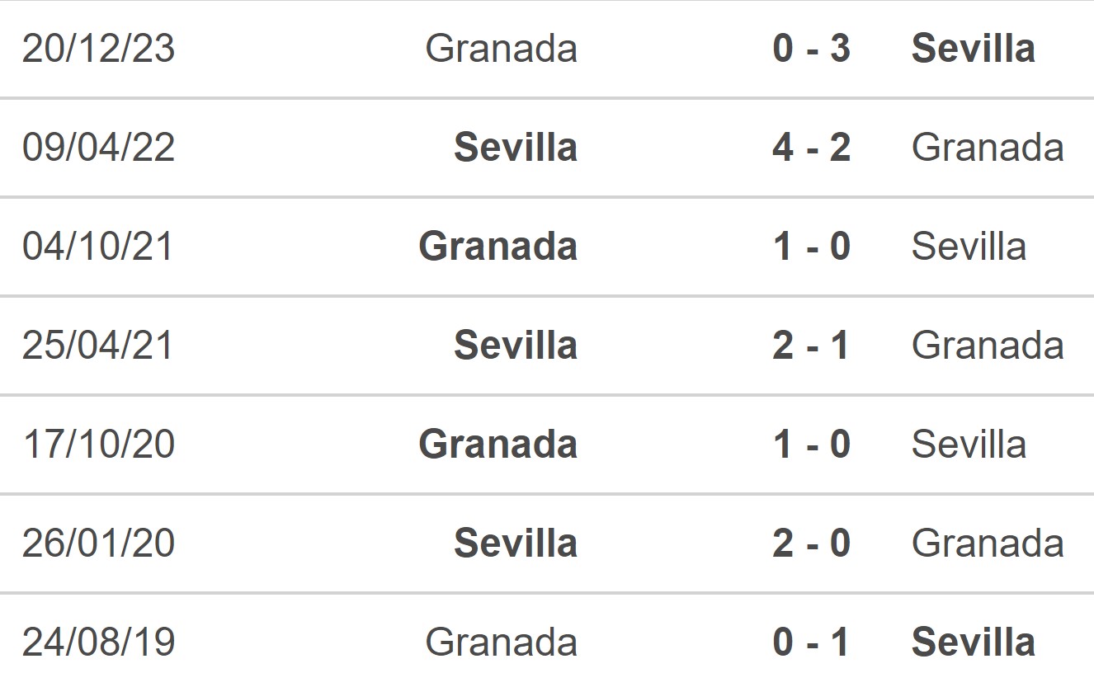Screen dimensions: 1094x673
Task: Open the 0 - 3 score result
Action: (811, 49)
